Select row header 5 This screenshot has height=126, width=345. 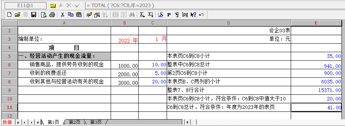point(10,56)
